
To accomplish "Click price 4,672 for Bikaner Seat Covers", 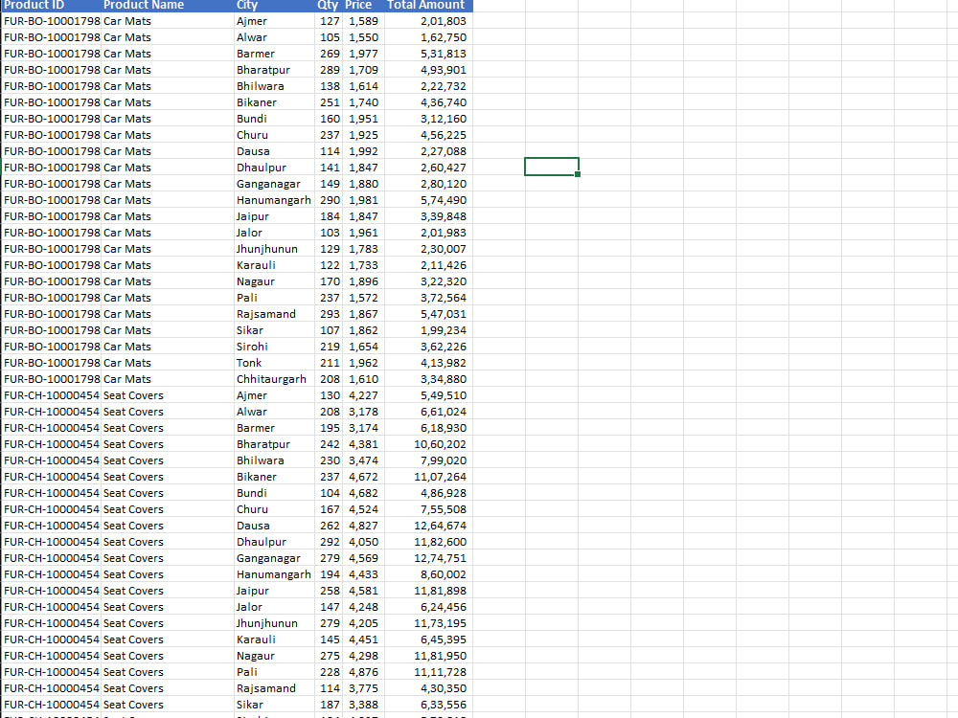I will point(356,476).
